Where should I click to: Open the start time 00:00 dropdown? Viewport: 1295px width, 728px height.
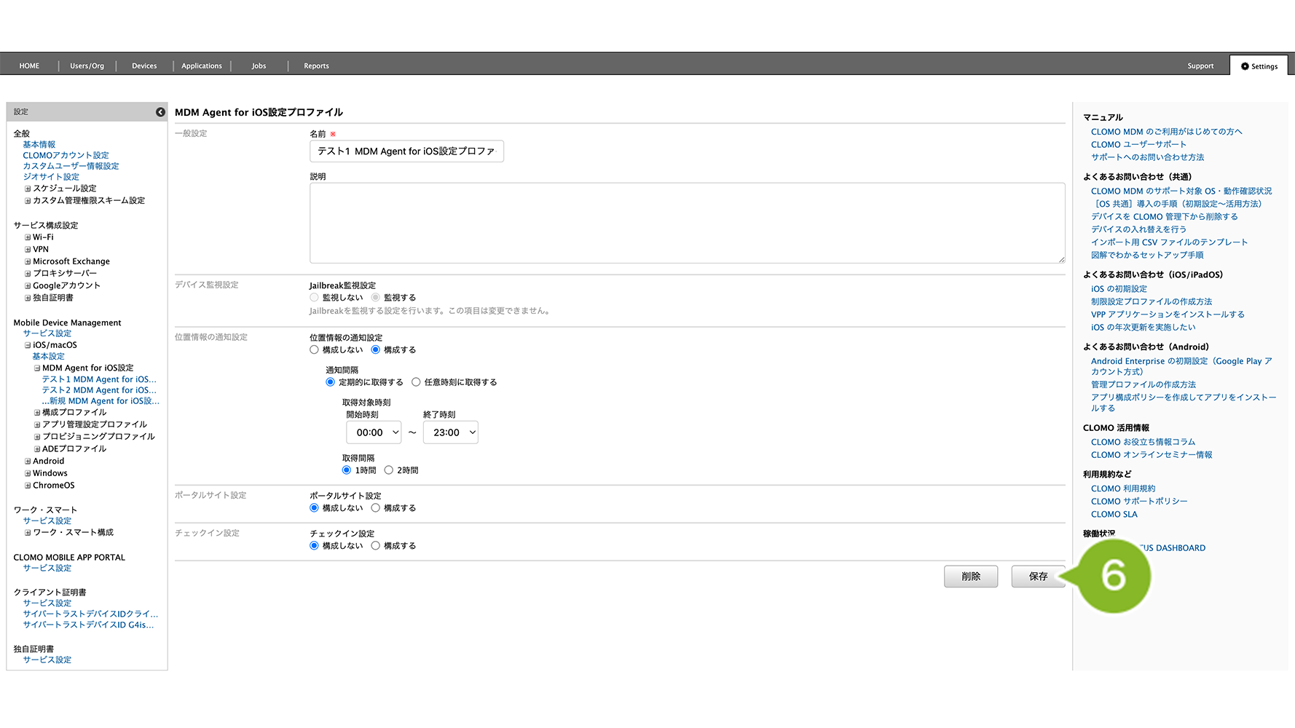[x=374, y=432]
